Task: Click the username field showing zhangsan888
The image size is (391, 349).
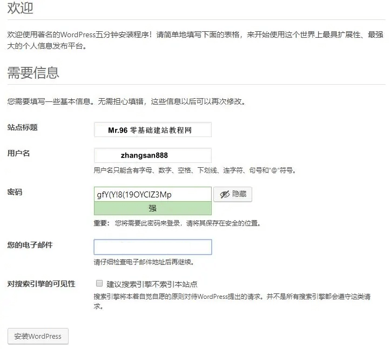Action: click(153, 155)
